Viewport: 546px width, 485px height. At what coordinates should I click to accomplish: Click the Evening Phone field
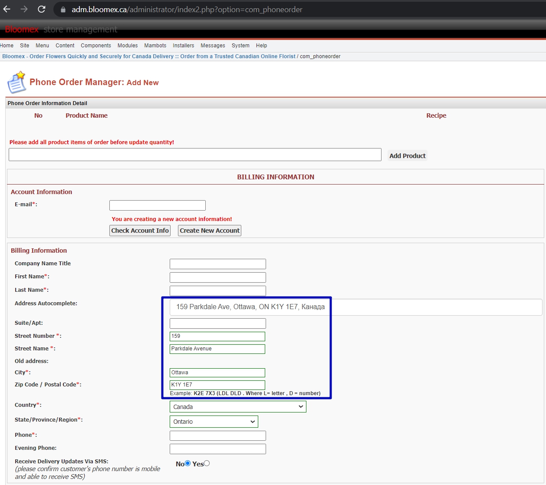tap(218, 449)
